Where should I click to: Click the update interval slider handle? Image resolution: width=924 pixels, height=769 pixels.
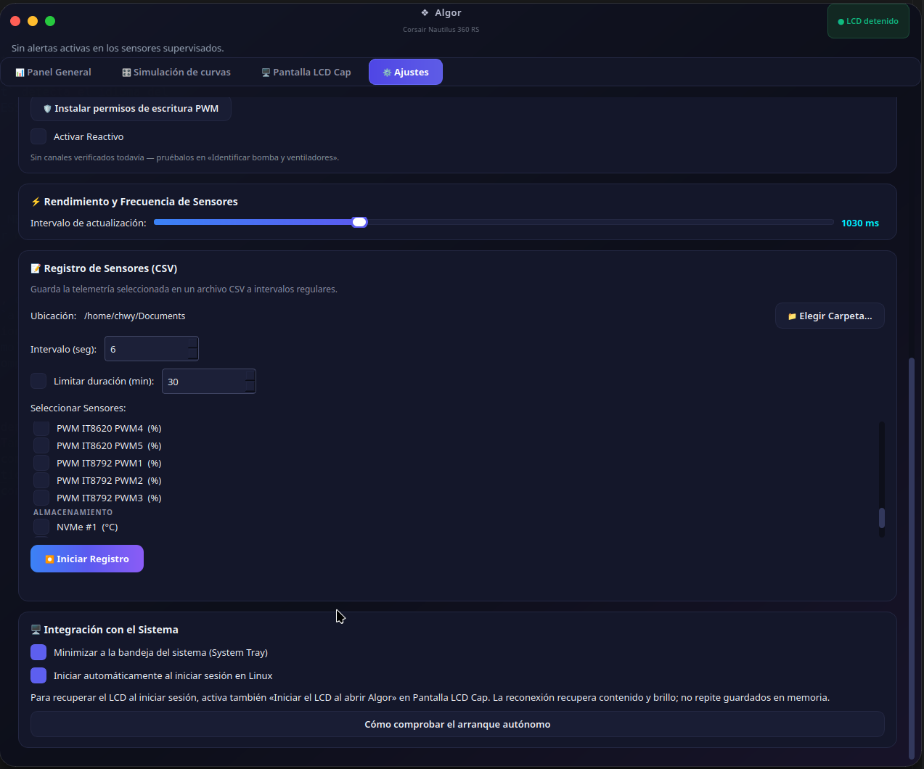click(359, 222)
